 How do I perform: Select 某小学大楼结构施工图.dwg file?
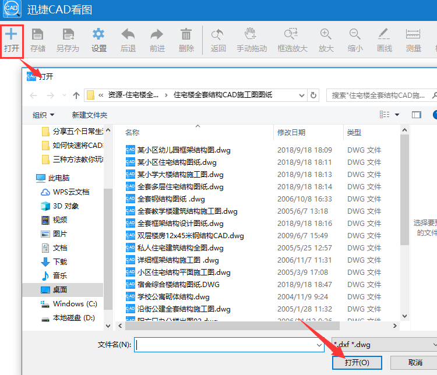click(x=174, y=175)
